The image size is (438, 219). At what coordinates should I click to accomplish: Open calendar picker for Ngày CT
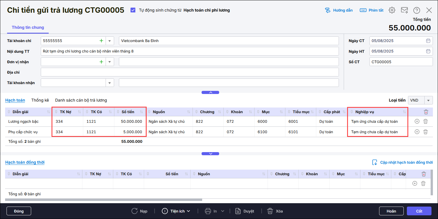(428, 41)
